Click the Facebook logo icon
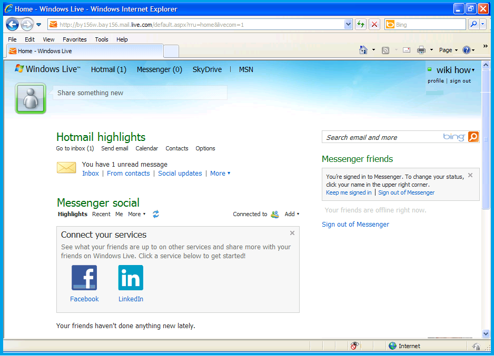Screen dimensions: 494x356 point(84,277)
